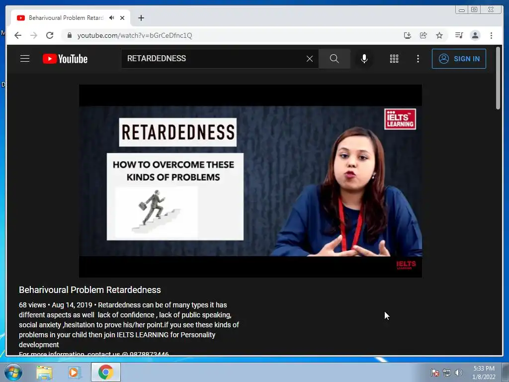Click the IELTS watermark in the video corner
Image resolution: width=509 pixels, height=382 pixels.
tap(406, 265)
